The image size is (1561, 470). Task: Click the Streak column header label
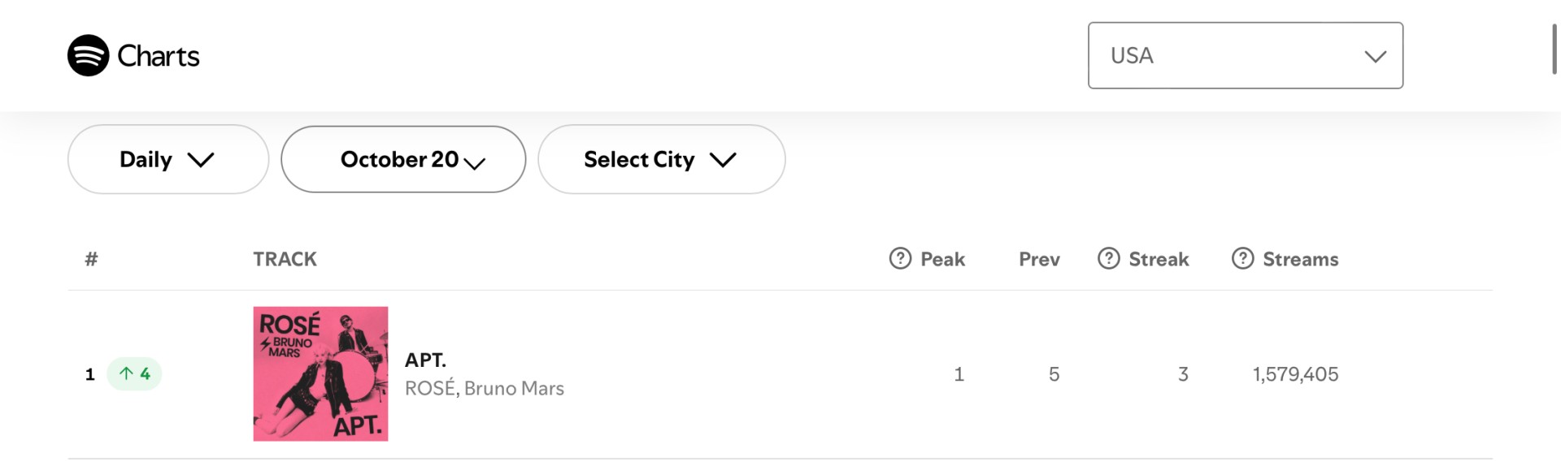coord(1159,259)
